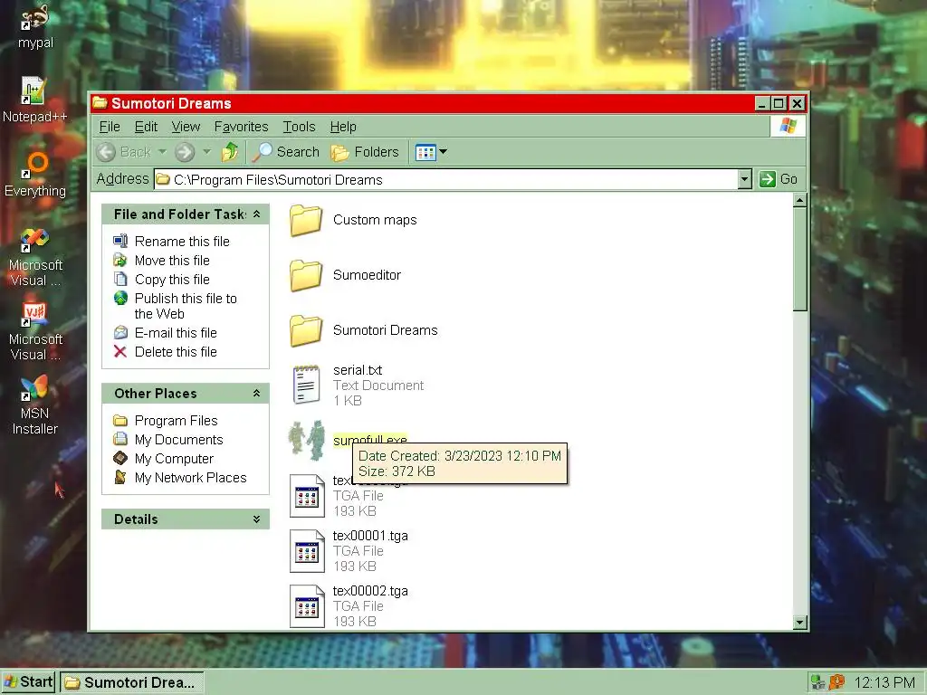This screenshot has width=927, height=695.
Task: Click inside the Address path field
Action: coord(445,179)
